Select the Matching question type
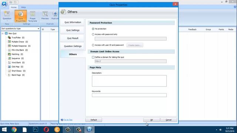This screenshot has width=237, height=133. pos(16,54)
